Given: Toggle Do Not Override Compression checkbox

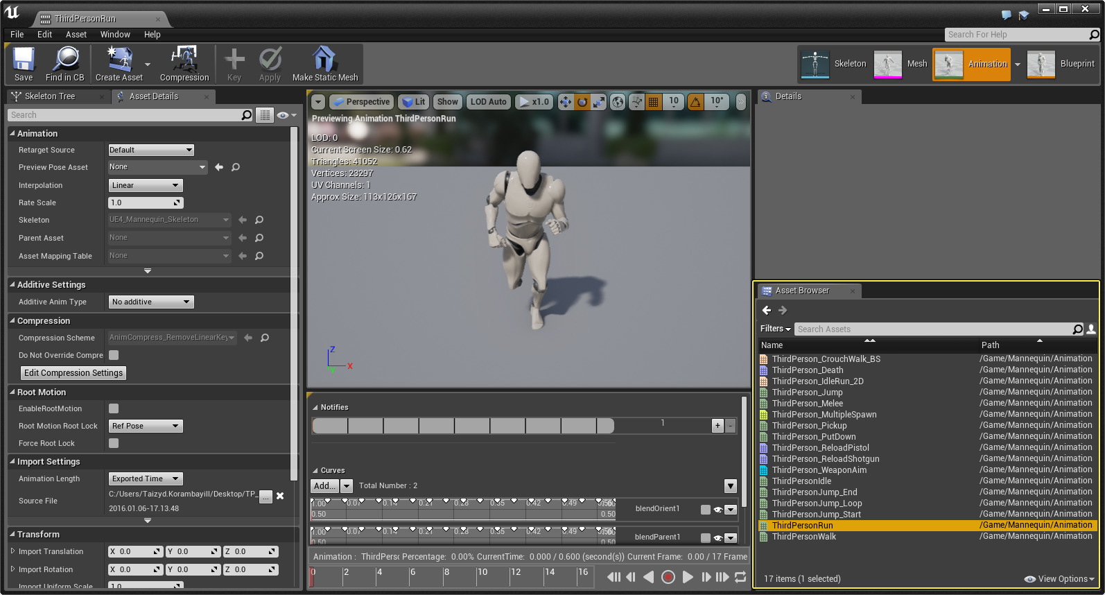Looking at the screenshot, I should (x=114, y=355).
